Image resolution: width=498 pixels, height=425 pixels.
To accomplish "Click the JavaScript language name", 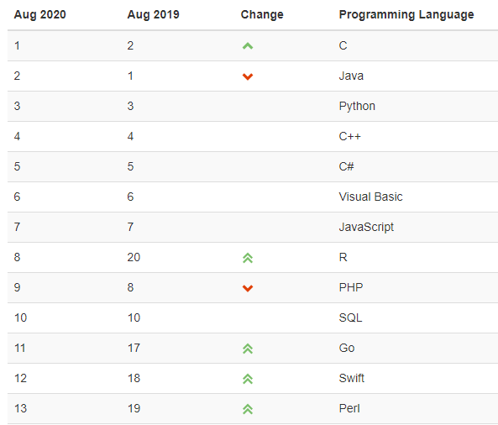I will click(x=366, y=228).
